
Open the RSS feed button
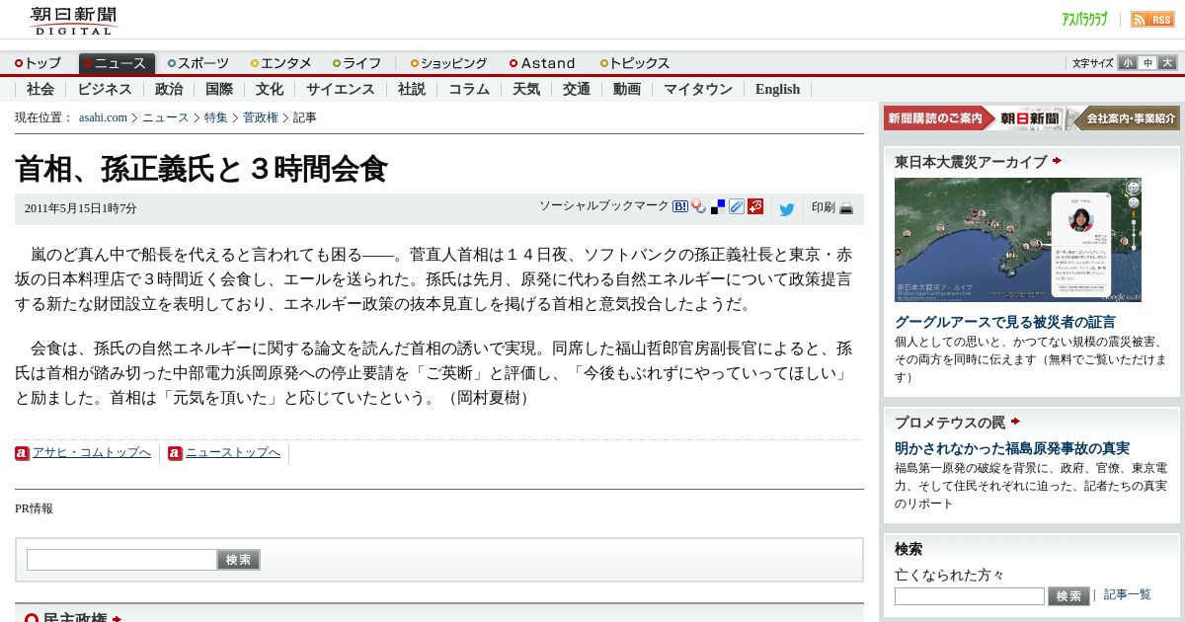point(1152,19)
